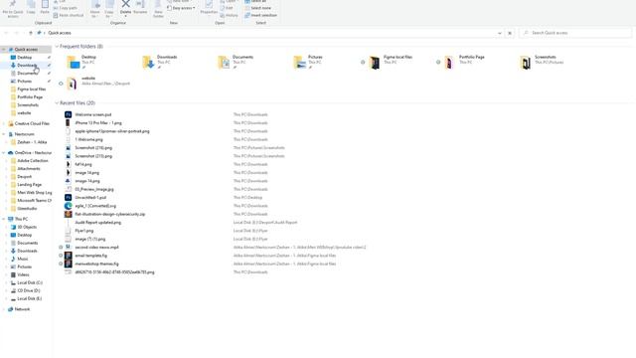Click the Search Quick access field
636x358 pixels.
(x=575, y=33)
